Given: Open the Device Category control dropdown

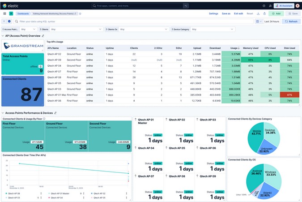Looking at the screenshot, I should [x=213, y=29].
